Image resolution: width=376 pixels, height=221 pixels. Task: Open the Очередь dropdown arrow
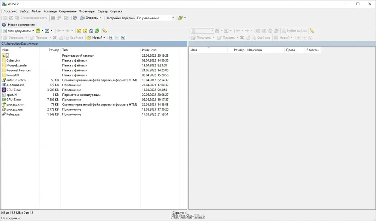[100, 18]
